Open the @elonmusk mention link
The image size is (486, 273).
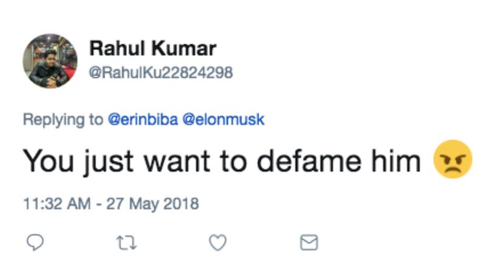224,120
